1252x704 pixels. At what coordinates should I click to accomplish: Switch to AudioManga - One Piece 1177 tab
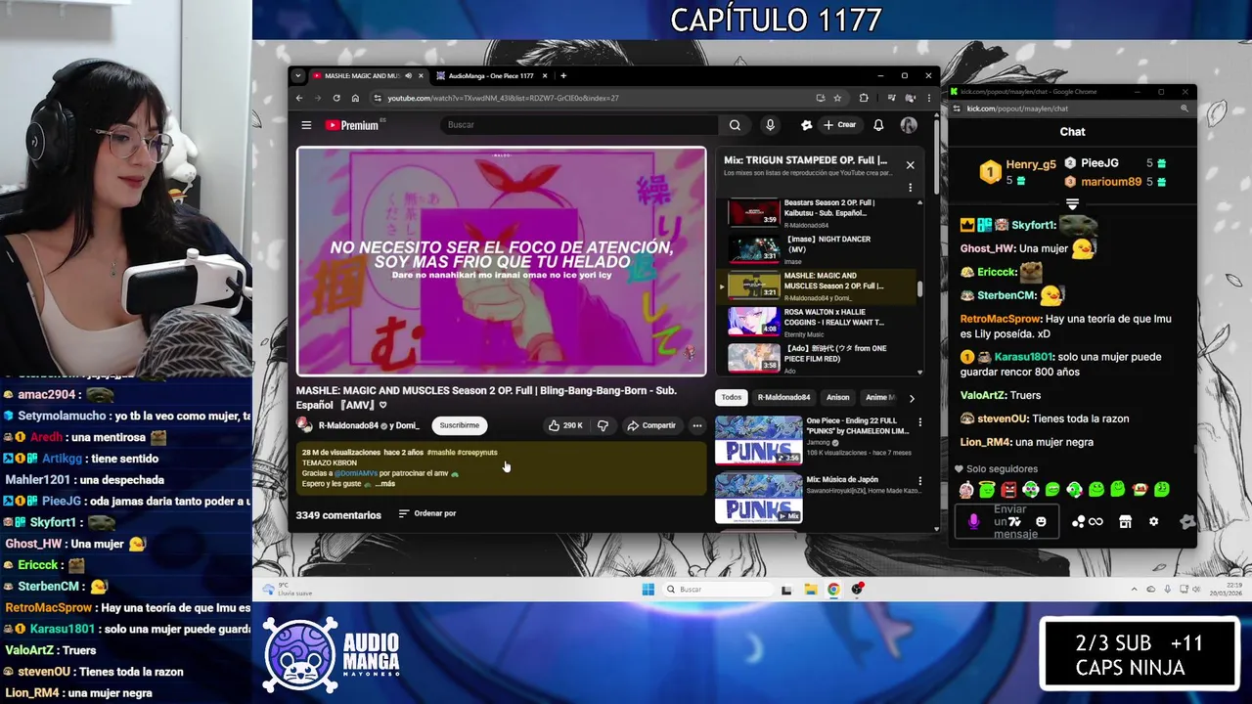[491, 75]
